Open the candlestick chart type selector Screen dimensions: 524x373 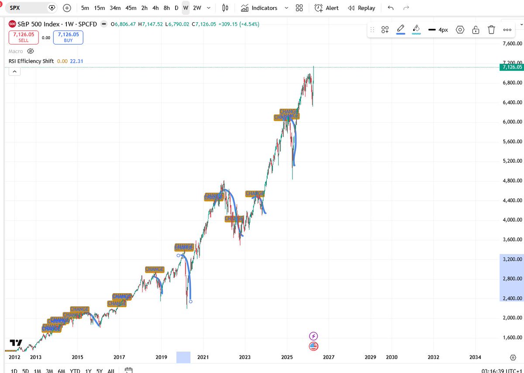pyautogui.click(x=225, y=8)
